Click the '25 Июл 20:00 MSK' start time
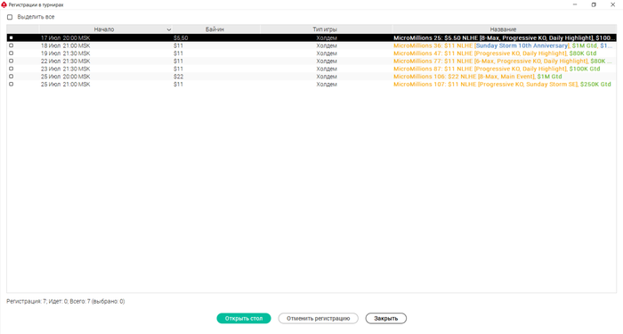Image resolution: width=623 pixels, height=334 pixels. [66, 77]
